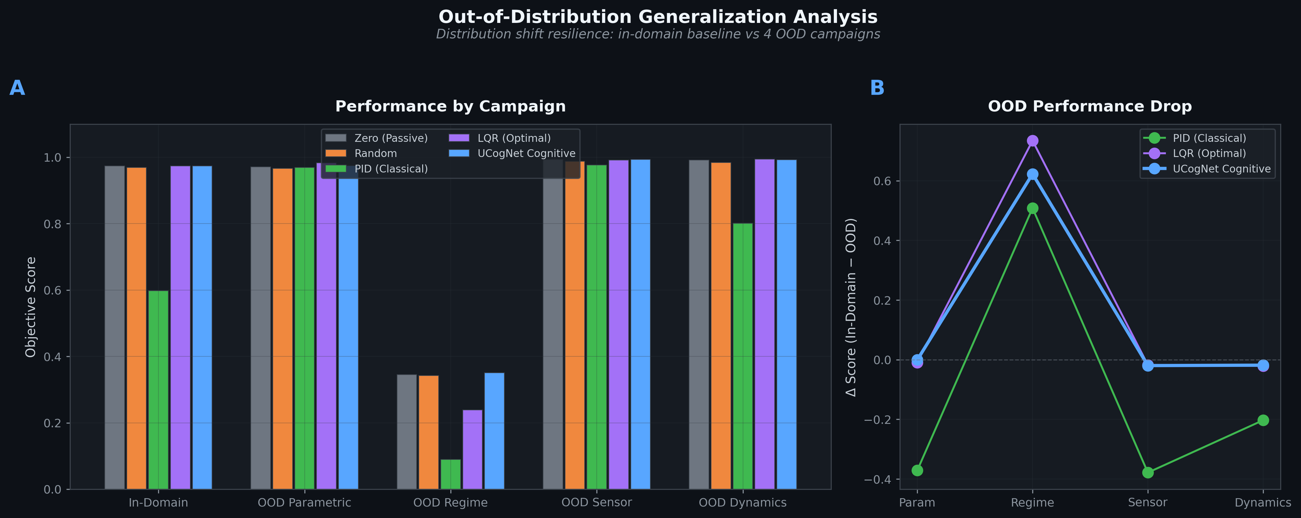Click the grey Zero bar in OOD Dynamics
The height and width of the screenshot is (518, 1301).
699,325
